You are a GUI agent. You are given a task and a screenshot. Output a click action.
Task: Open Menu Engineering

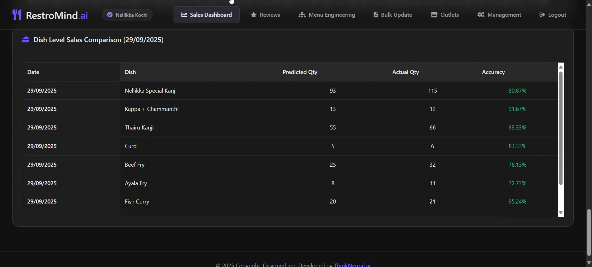327,15
